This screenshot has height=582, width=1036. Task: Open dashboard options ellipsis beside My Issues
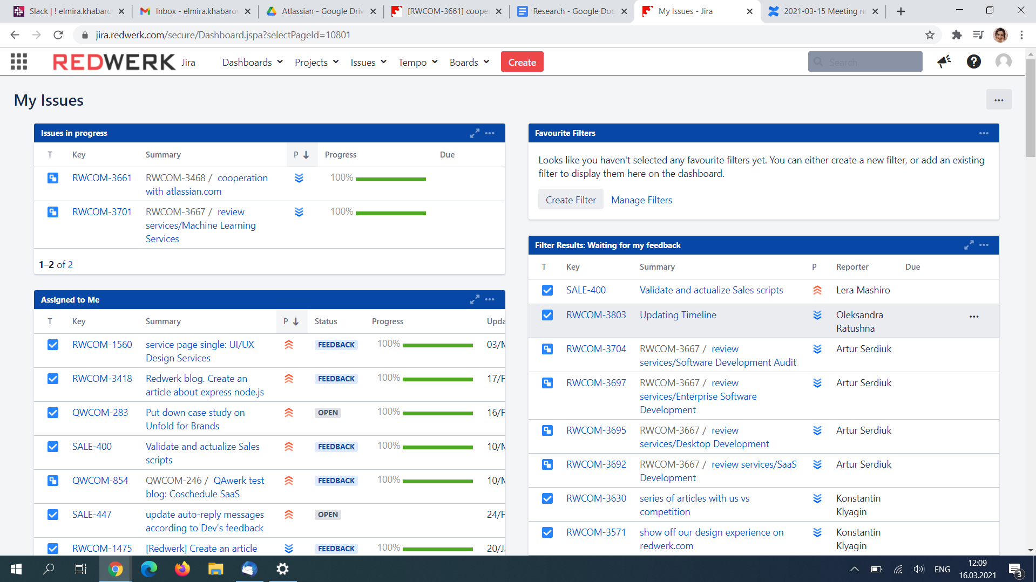[x=999, y=100]
